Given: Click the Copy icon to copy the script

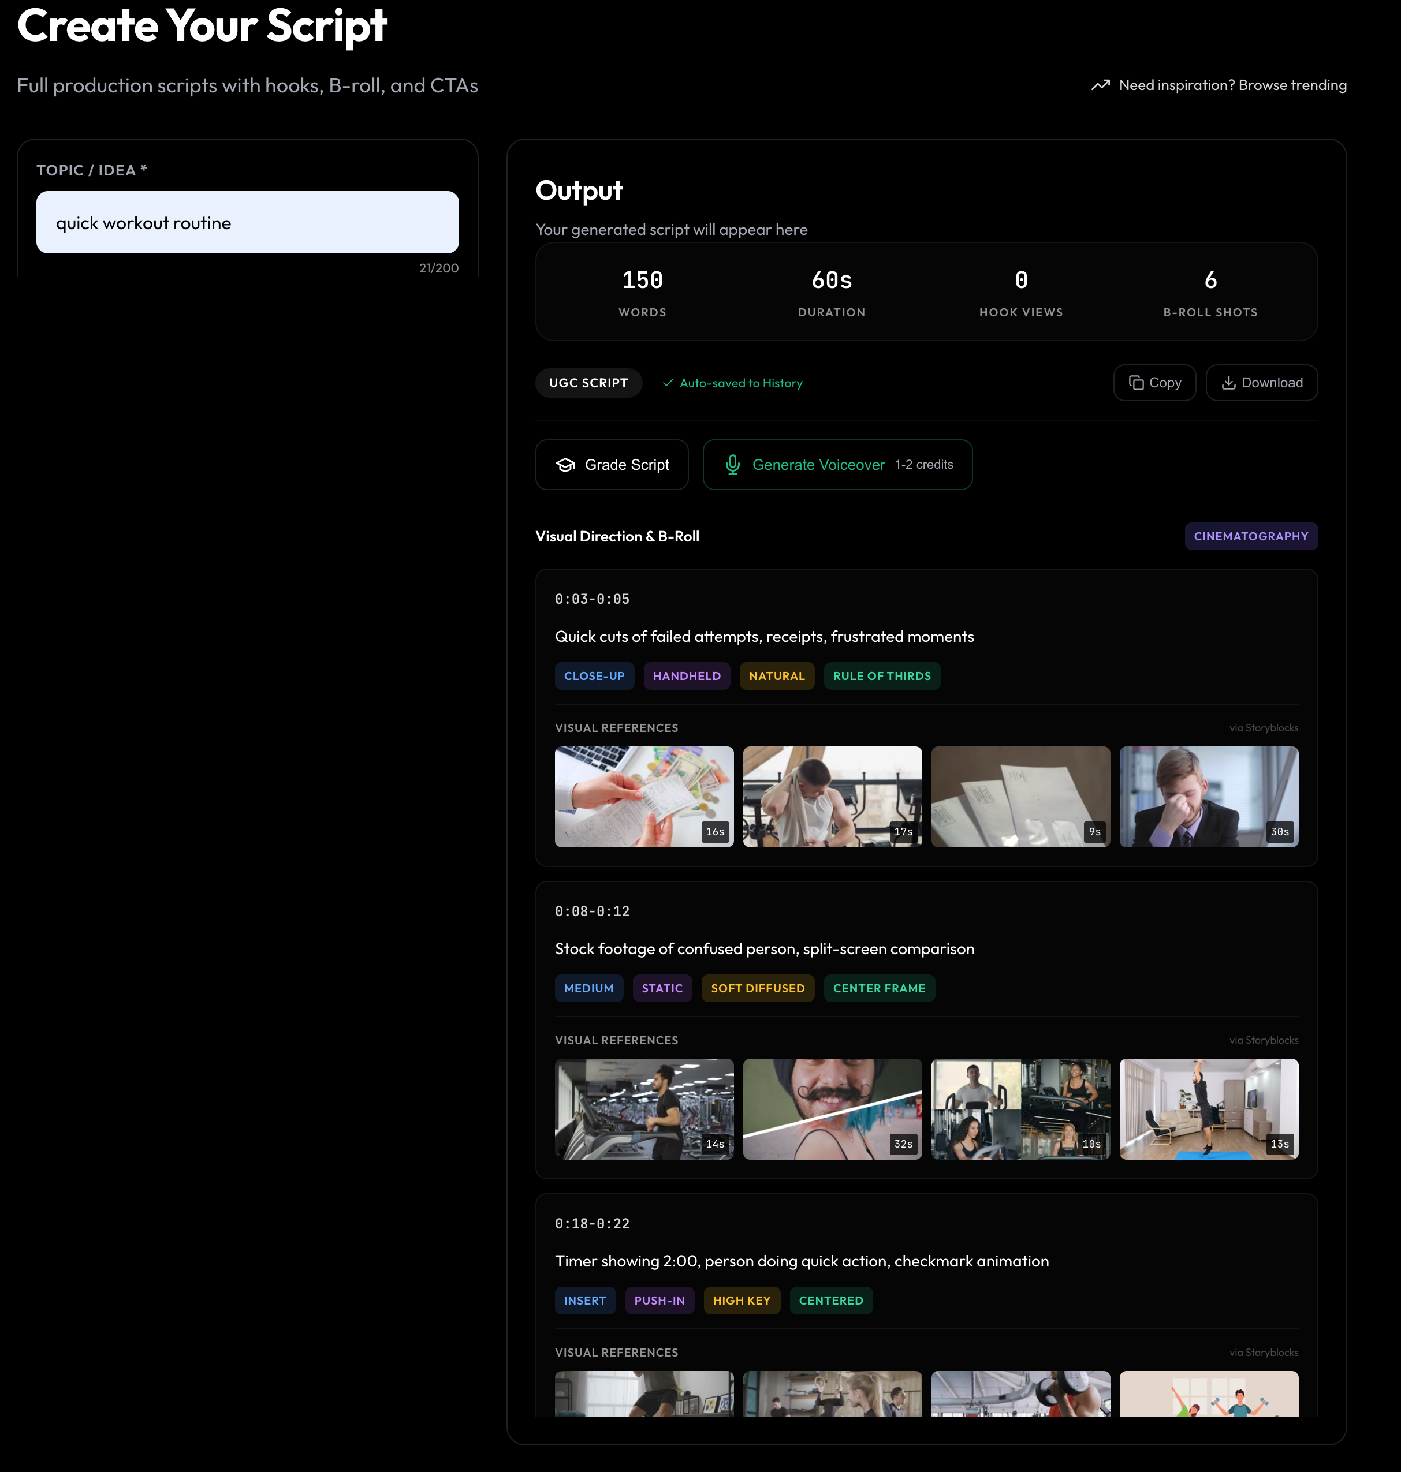Looking at the screenshot, I should [x=1137, y=382].
